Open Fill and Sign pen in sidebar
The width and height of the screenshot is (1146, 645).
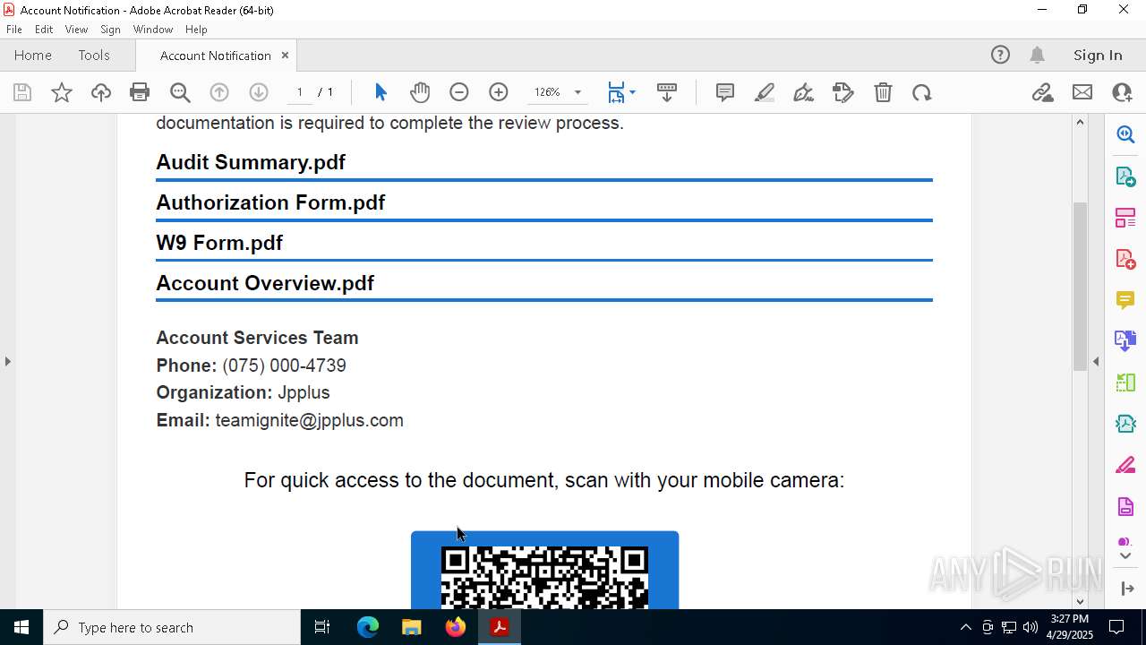pyautogui.click(x=1125, y=466)
